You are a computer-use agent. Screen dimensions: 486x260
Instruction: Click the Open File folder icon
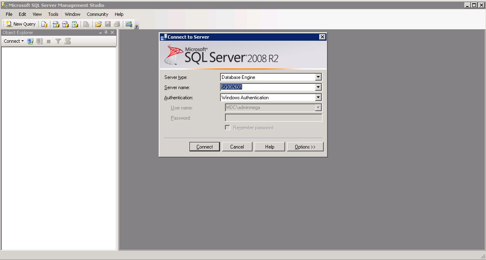click(98, 24)
